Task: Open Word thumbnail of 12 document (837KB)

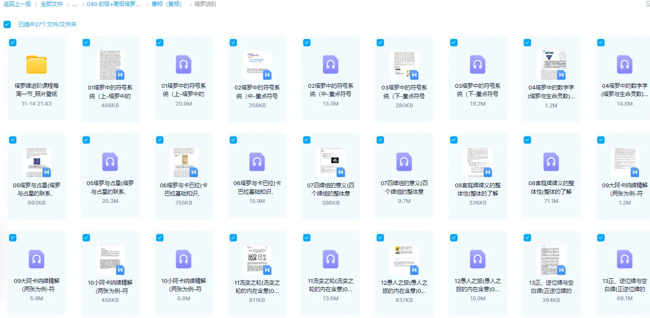Action: (404, 260)
